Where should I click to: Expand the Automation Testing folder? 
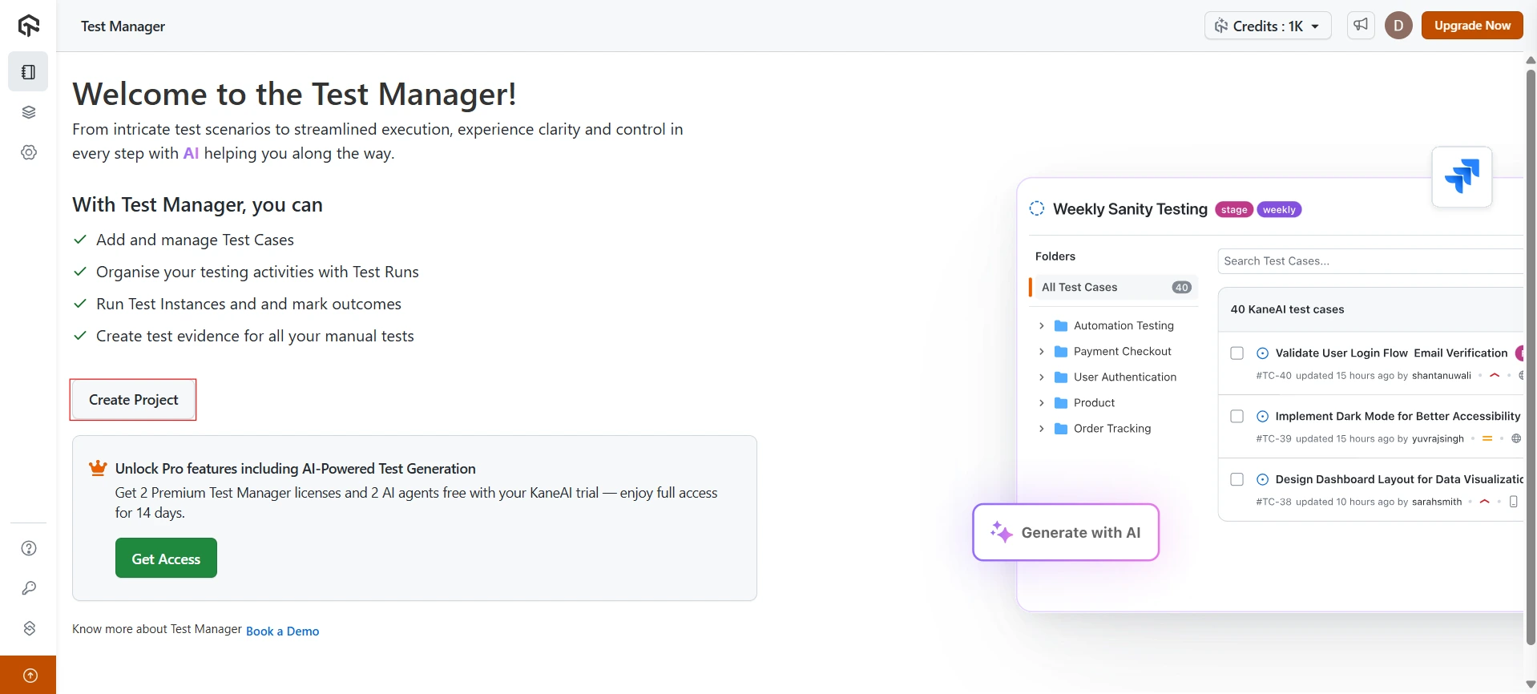[1041, 326]
